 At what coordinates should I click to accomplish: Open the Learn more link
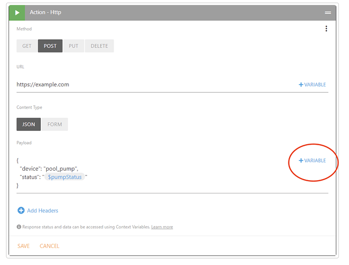pyautogui.click(x=162, y=227)
